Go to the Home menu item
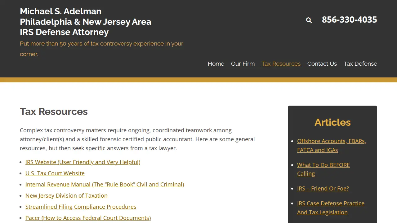Screen dimensions: 397x223 click(x=216, y=63)
